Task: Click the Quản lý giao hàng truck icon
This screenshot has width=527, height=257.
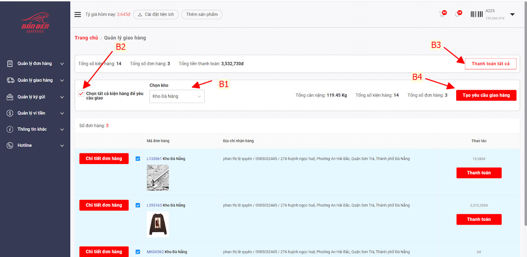Action: pos(10,80)
